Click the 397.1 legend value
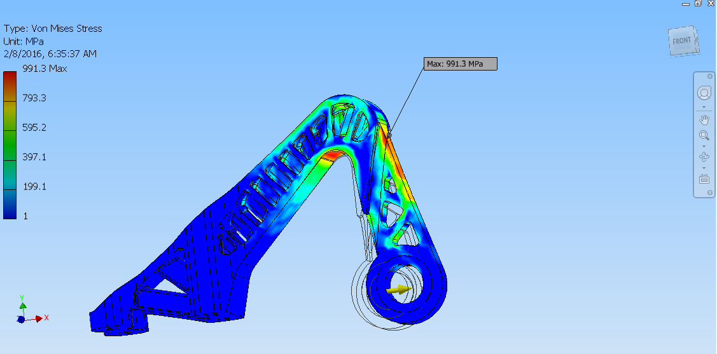This screenshot has height=354, width=717. click(34, 157)
